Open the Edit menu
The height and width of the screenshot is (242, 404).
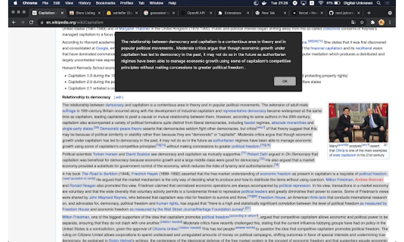[57, 3]
